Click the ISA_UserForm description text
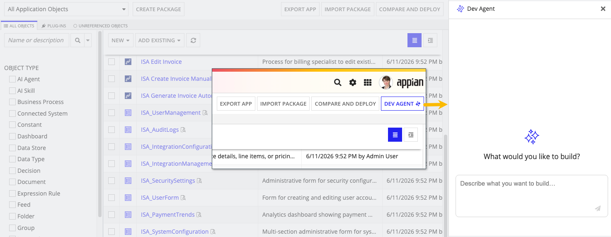The width and height of the screenshot is (611, 237). coord(319,198)
